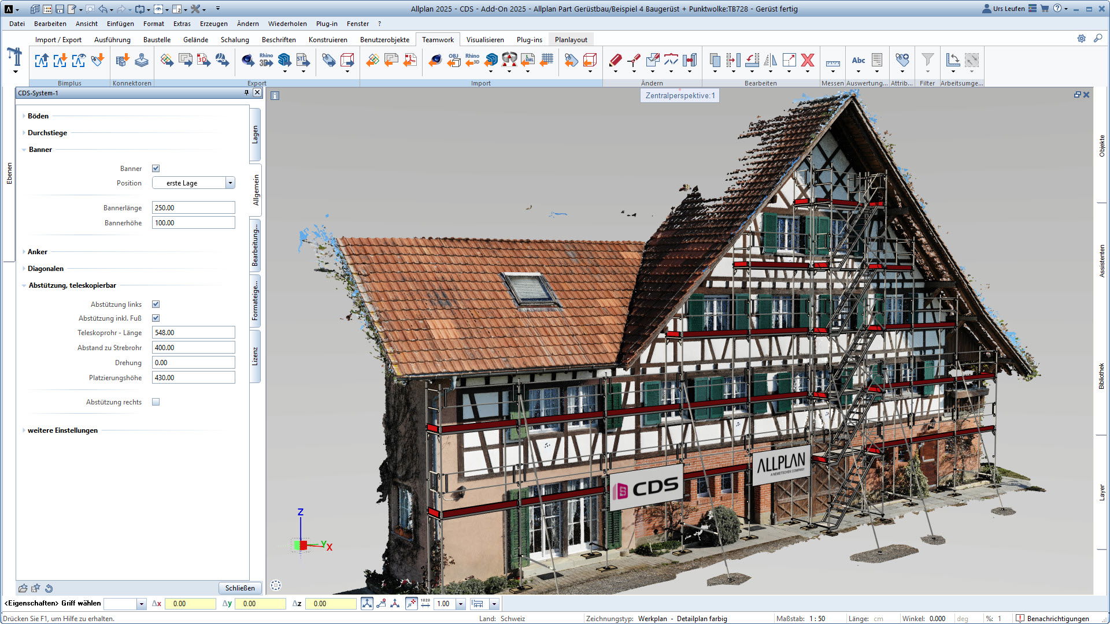Click the Rhino 3D export icon

click(266, 60)
